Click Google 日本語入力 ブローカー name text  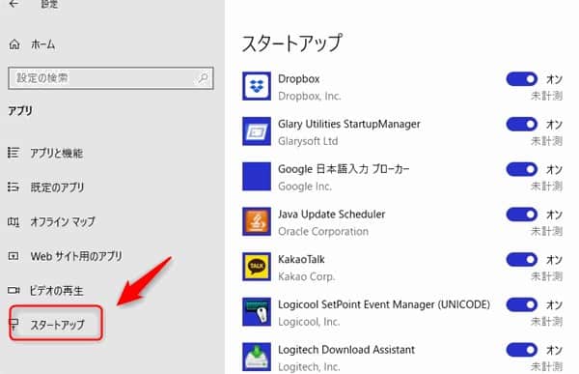[344, 169]
